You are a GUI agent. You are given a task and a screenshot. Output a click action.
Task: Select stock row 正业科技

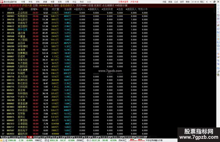(74, 13)
